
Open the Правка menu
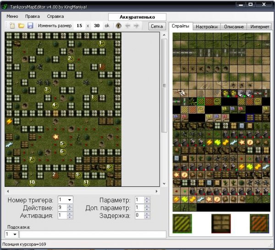coord(33,16)
